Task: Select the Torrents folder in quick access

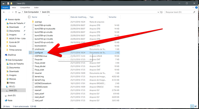Action: (x=13, y=46)
